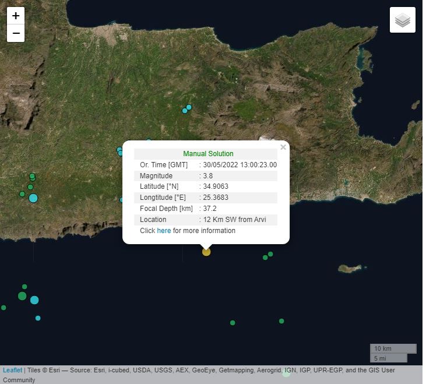The width and height of the screenshot is (426, 384).
Task: Close the Manual Solution popup
Action: [283, 147]
